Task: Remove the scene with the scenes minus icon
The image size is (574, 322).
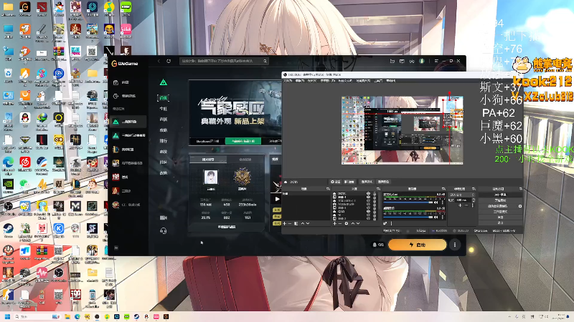Action: pyautogui.click(x=290, y=223)
